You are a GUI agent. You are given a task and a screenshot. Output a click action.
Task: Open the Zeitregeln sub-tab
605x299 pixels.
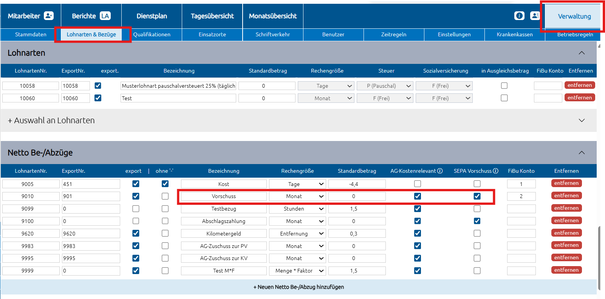pyautogui.click(x=393, y=34)
